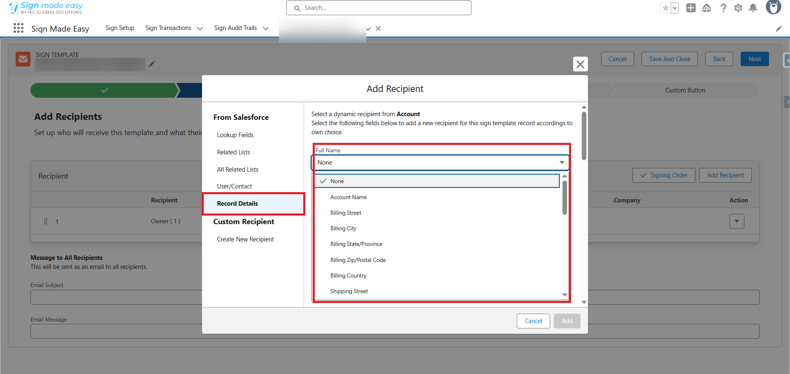Open the Setup gear icon
This screenshot has width=790, height=374.
click(738, 8)
